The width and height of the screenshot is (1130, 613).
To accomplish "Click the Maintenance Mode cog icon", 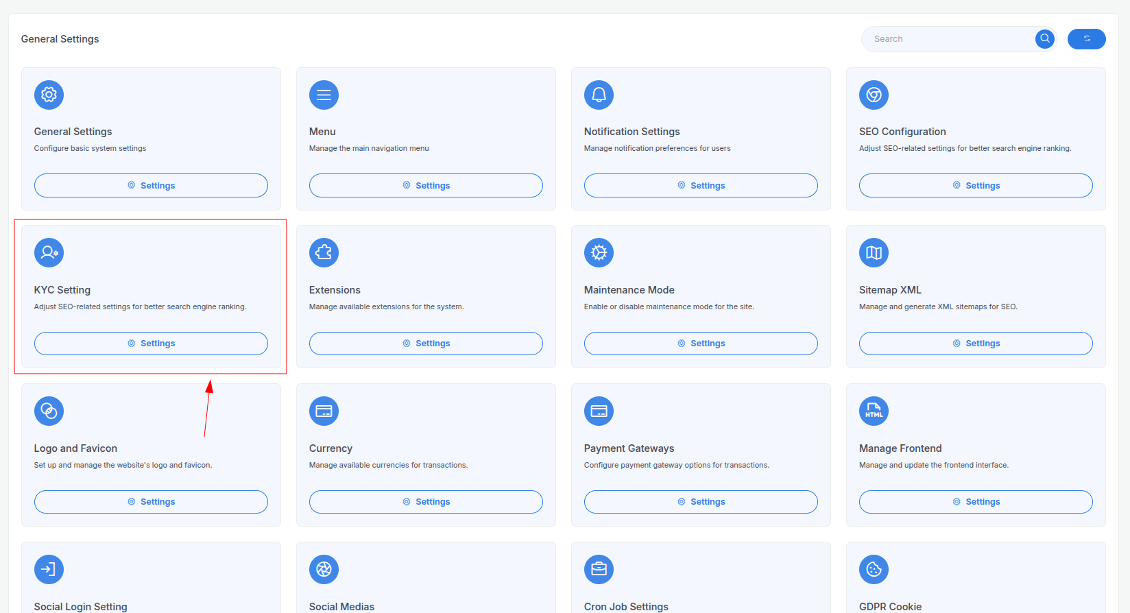I will tap(599, 252).
